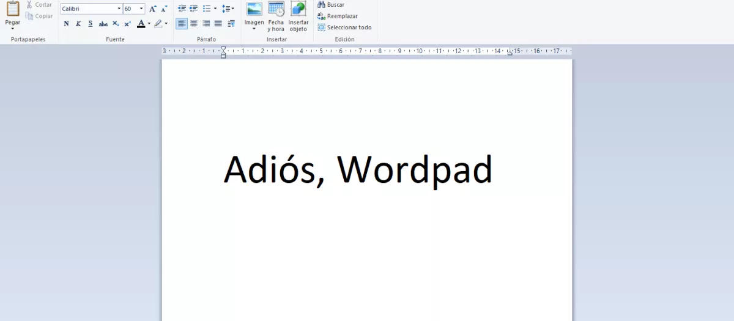The image size is (734, 321).
Task: Click the Imagen insert picture icon
Action: click(254, 9)
